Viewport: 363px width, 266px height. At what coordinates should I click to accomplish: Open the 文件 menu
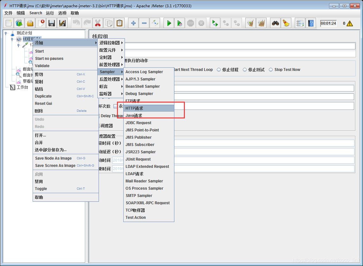click(8, 13)
